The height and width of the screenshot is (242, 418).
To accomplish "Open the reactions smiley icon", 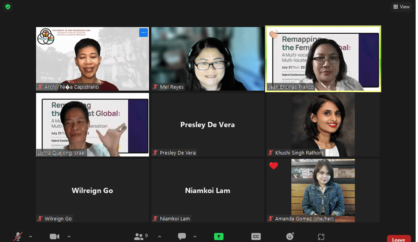I will click(x=290, y=236).
